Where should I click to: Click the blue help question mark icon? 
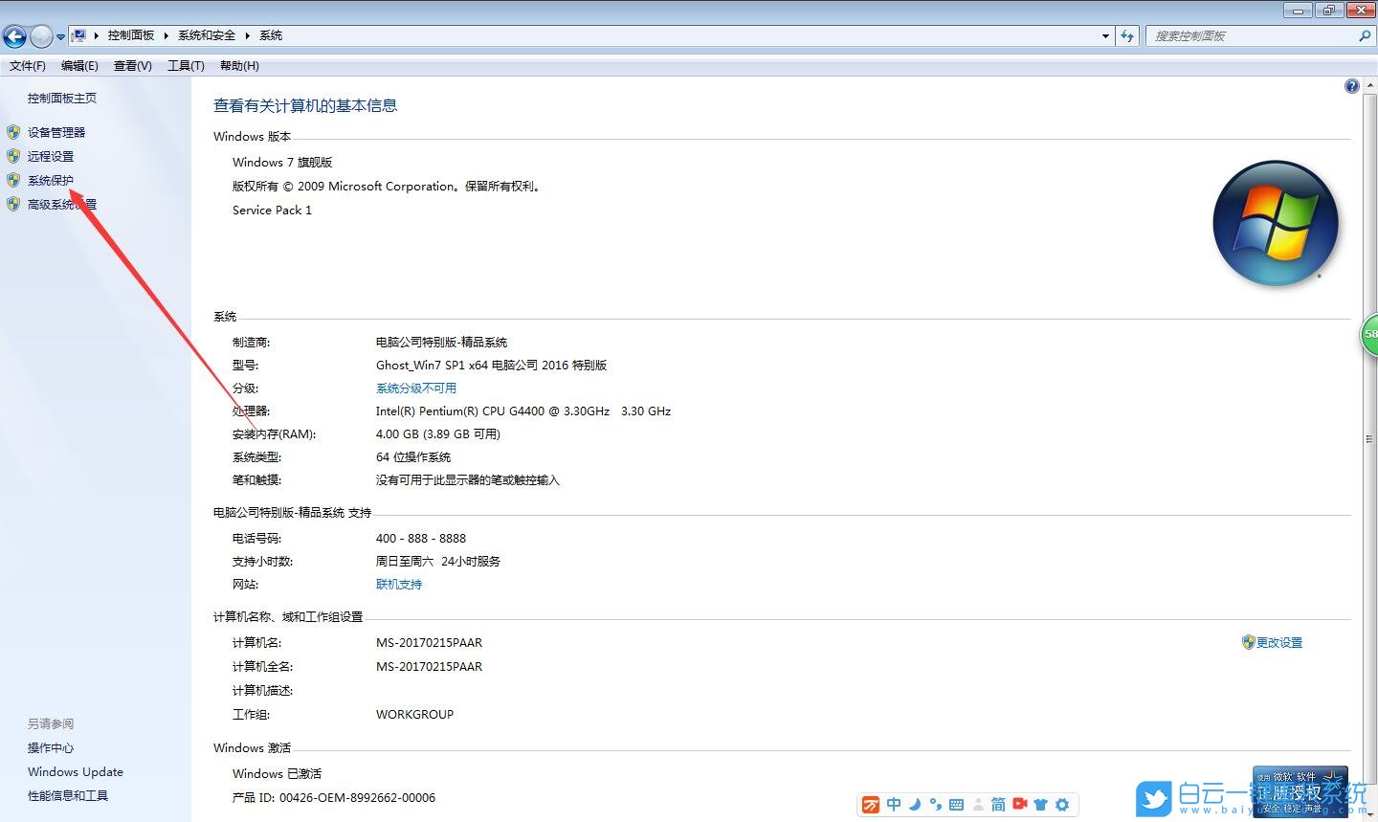point(1351,86)
